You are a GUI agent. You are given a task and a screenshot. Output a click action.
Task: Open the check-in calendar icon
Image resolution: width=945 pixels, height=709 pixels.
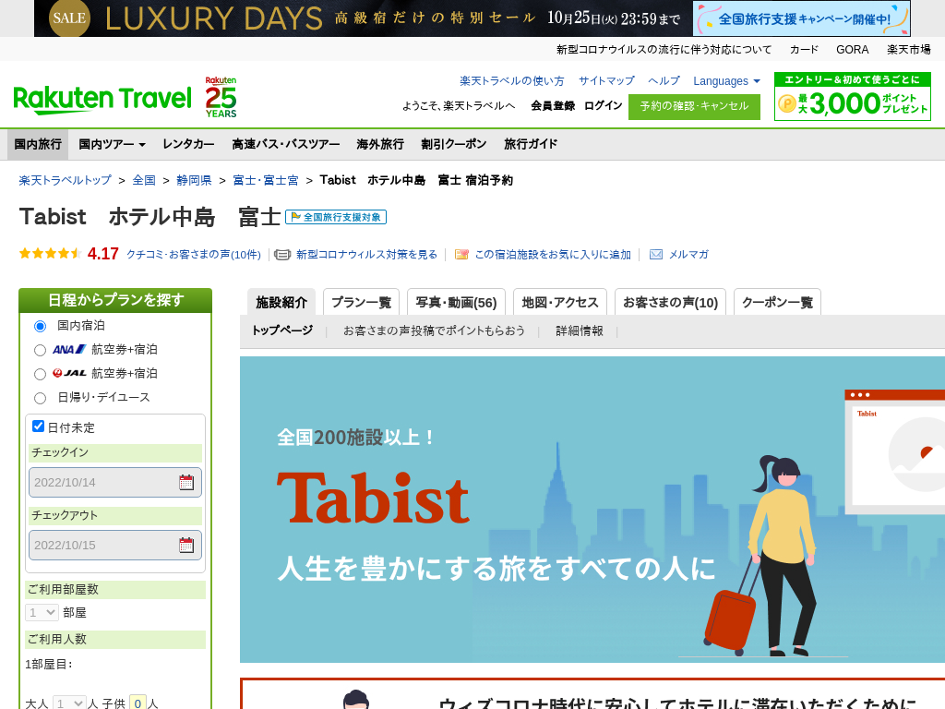186,482
